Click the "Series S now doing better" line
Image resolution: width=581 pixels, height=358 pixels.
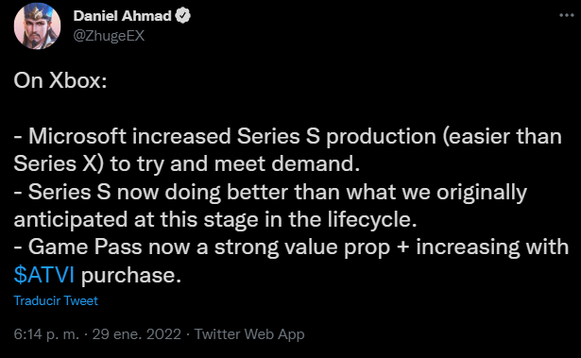(x=270, y=192)
